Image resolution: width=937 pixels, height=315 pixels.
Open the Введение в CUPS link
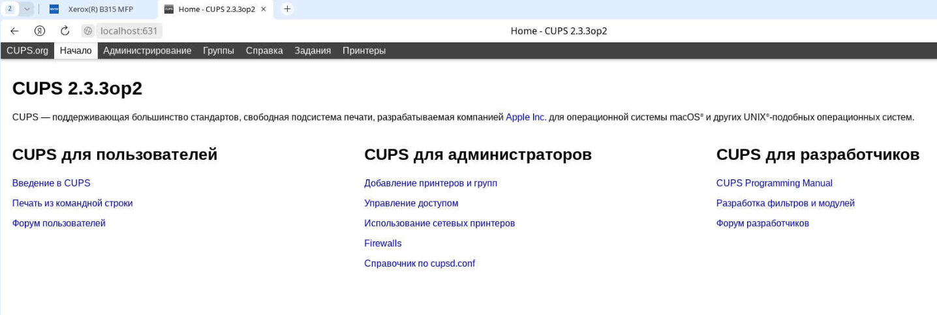[52, 183]
